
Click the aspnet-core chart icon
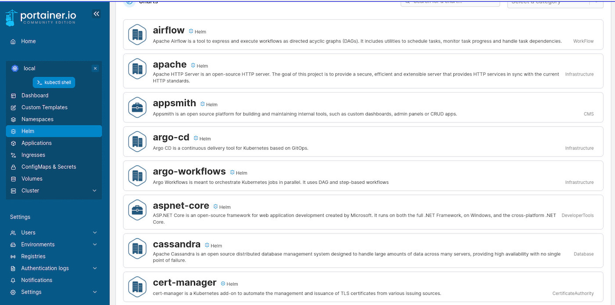[137, 210]
